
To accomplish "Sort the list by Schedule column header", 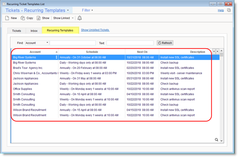I will pos(92,52).
